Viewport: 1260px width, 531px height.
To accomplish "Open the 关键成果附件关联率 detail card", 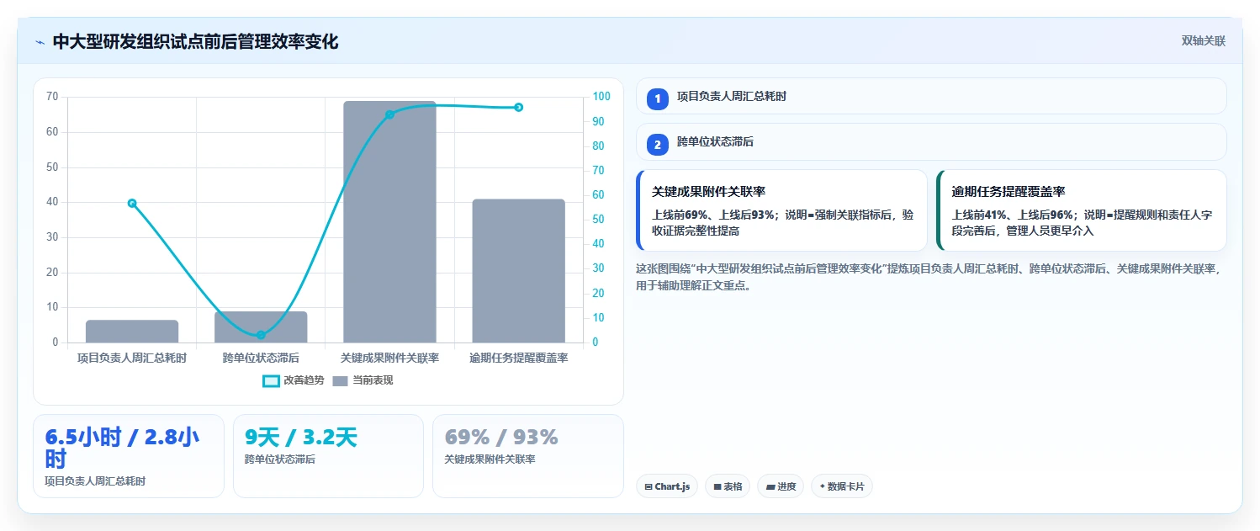I will [782, 210].
